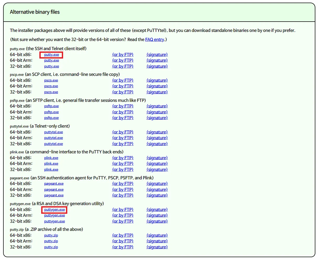Click FTP link for 64-bit Arm putty.exe
This screenshot has height=259, width=319.
tap(123, 60)
